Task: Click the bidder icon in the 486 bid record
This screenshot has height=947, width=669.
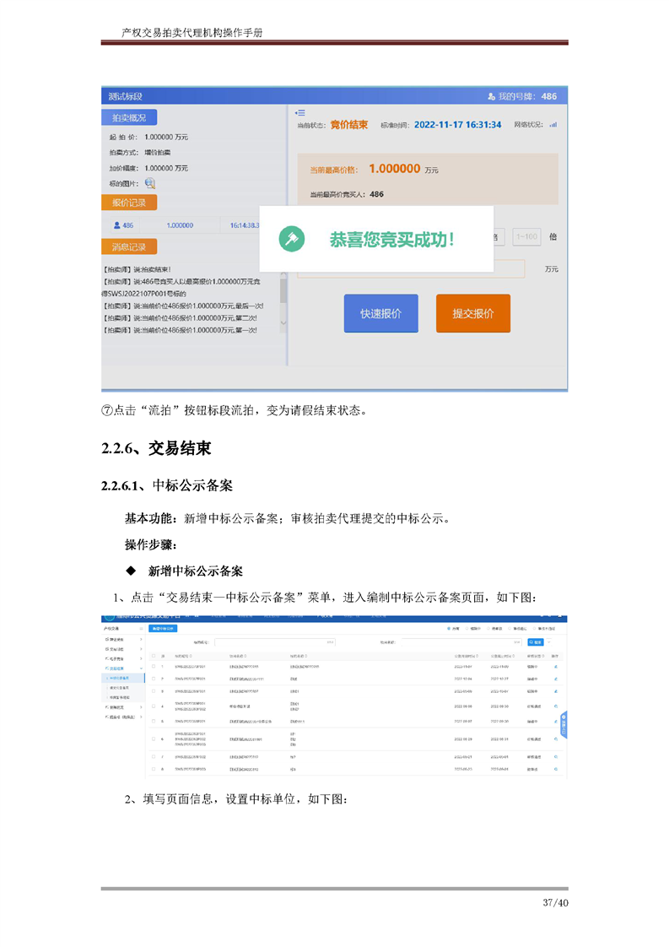Action: coord(116,225)
